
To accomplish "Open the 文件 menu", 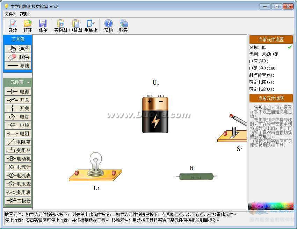I will pos(10,14).
